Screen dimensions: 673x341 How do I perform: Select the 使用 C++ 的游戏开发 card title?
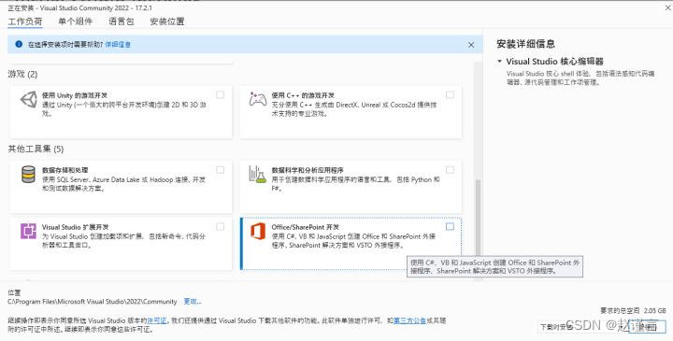pos(303,95)
